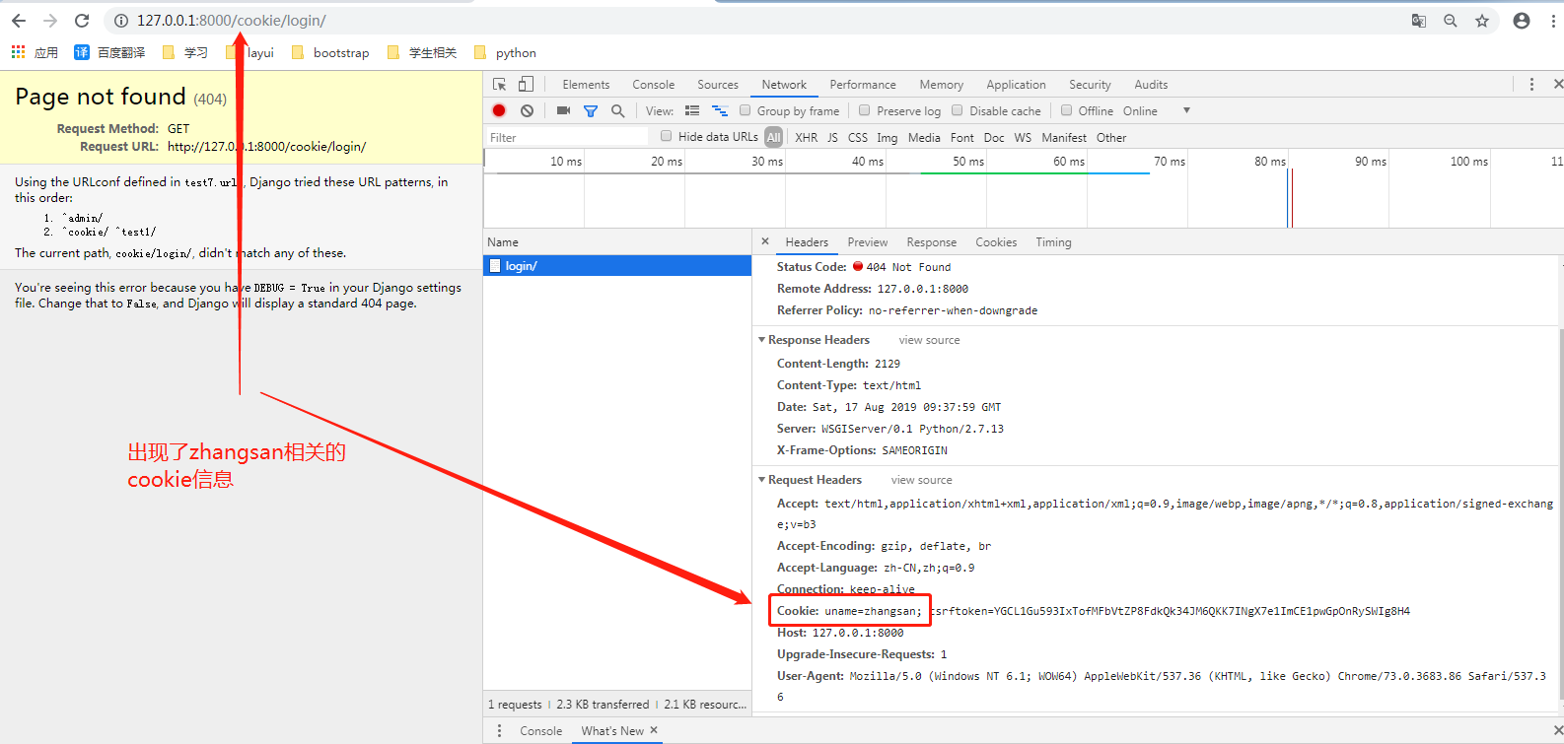This screenshot has height=744, width=1564.
Task: Open the Chrome profile avatar
Action: (1522, 21)
